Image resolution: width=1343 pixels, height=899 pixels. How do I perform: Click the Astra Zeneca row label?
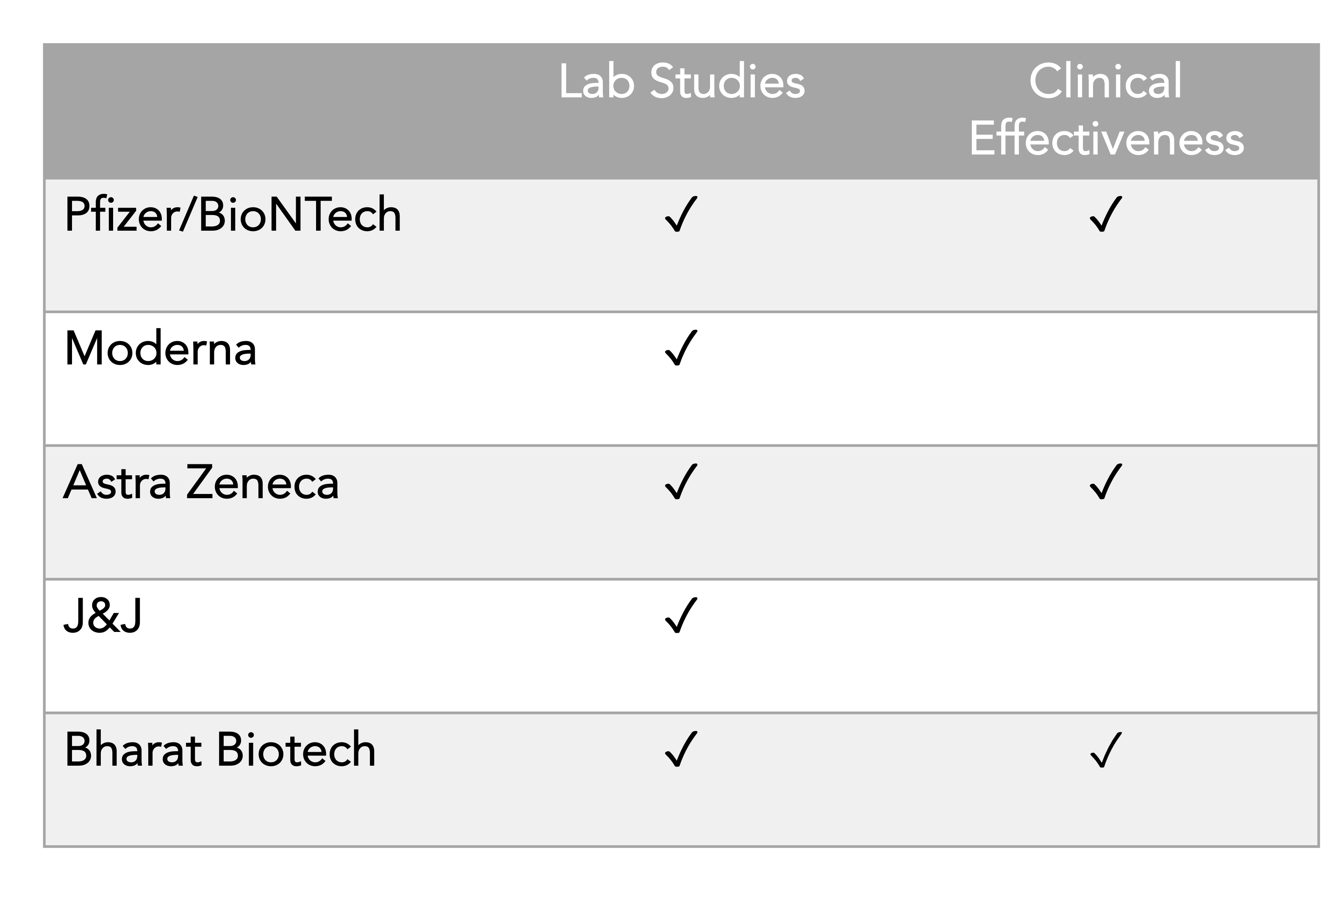coord(201,483)
